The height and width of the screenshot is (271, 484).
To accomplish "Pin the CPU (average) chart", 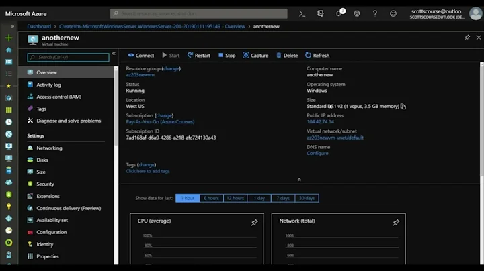I will pos(254,222).
